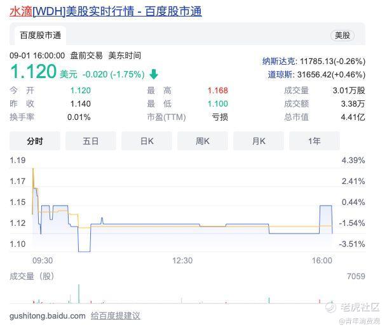Click the current price 1.120
This screenshot has width=387, height=330.
(x=33, y=72)
